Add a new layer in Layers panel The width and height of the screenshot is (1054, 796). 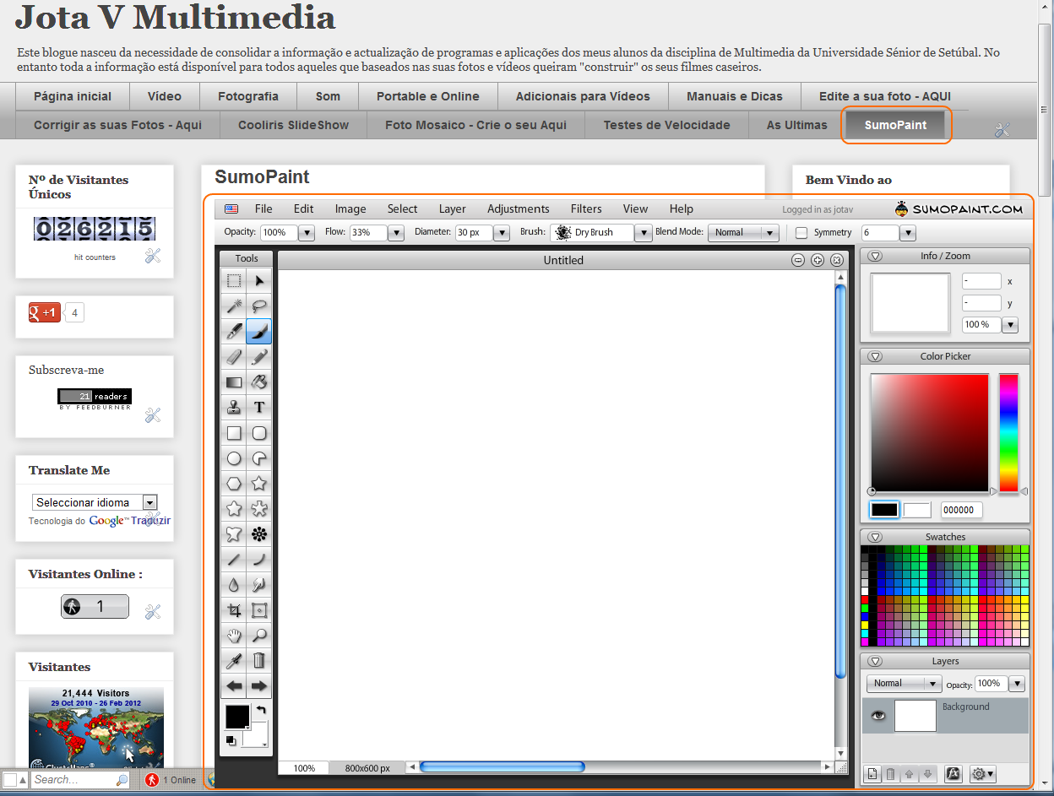coord(872,773)
